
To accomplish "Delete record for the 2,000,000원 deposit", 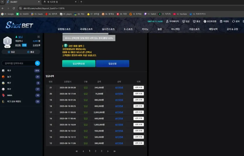I will [x=139, y=112].
